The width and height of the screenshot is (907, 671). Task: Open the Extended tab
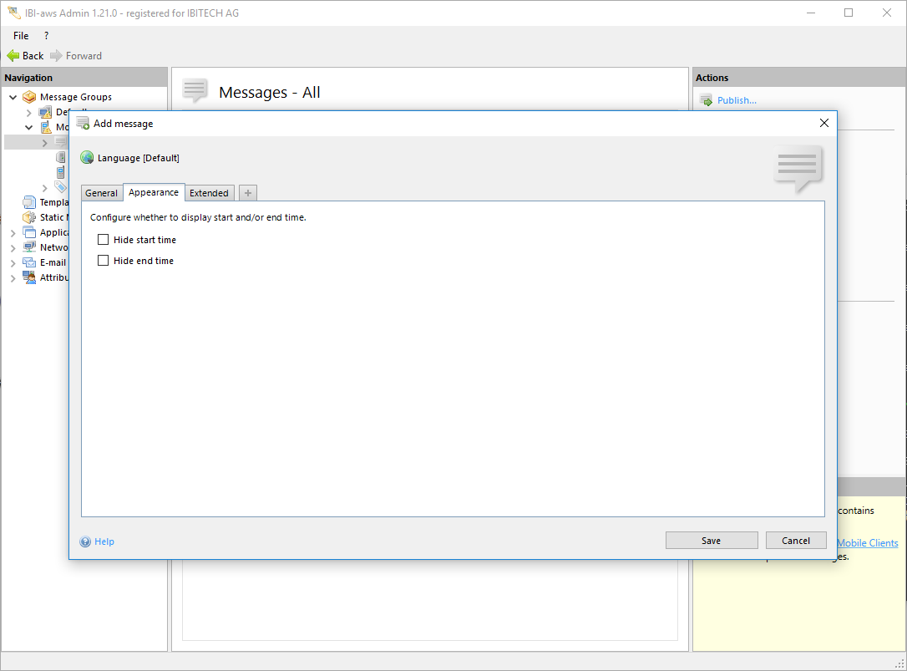coord(209,193)
